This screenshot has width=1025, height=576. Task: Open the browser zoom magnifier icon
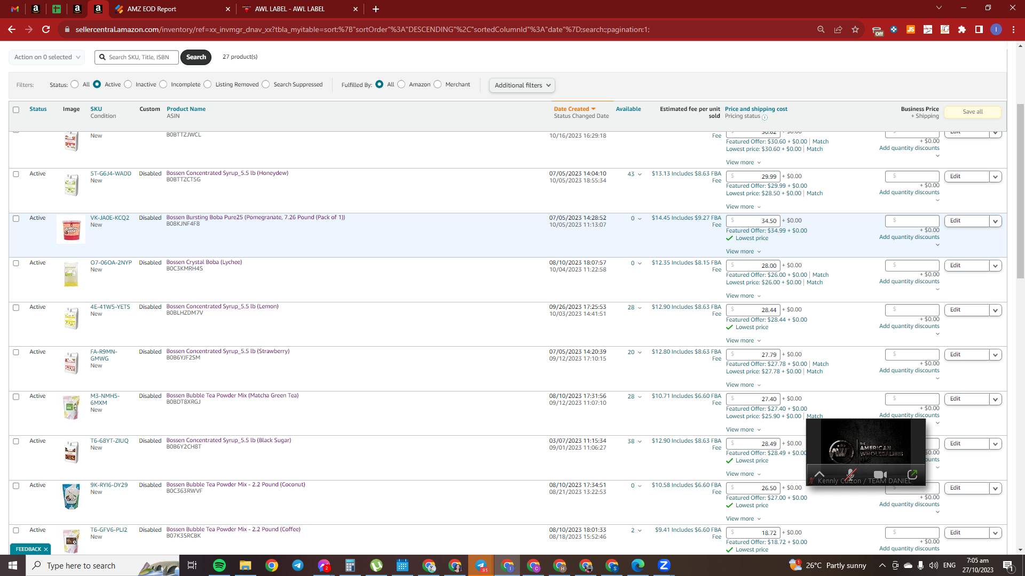(821, 29)
